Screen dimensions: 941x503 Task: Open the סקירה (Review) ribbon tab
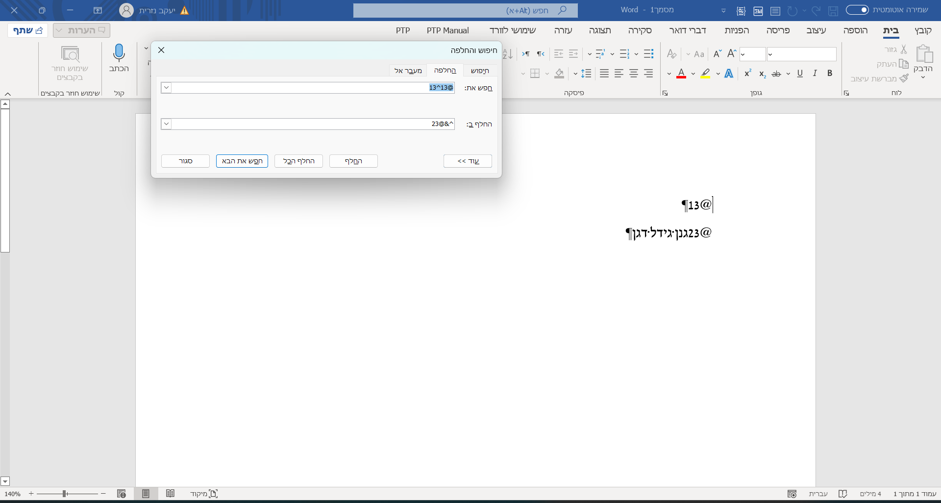coord(640,30)
